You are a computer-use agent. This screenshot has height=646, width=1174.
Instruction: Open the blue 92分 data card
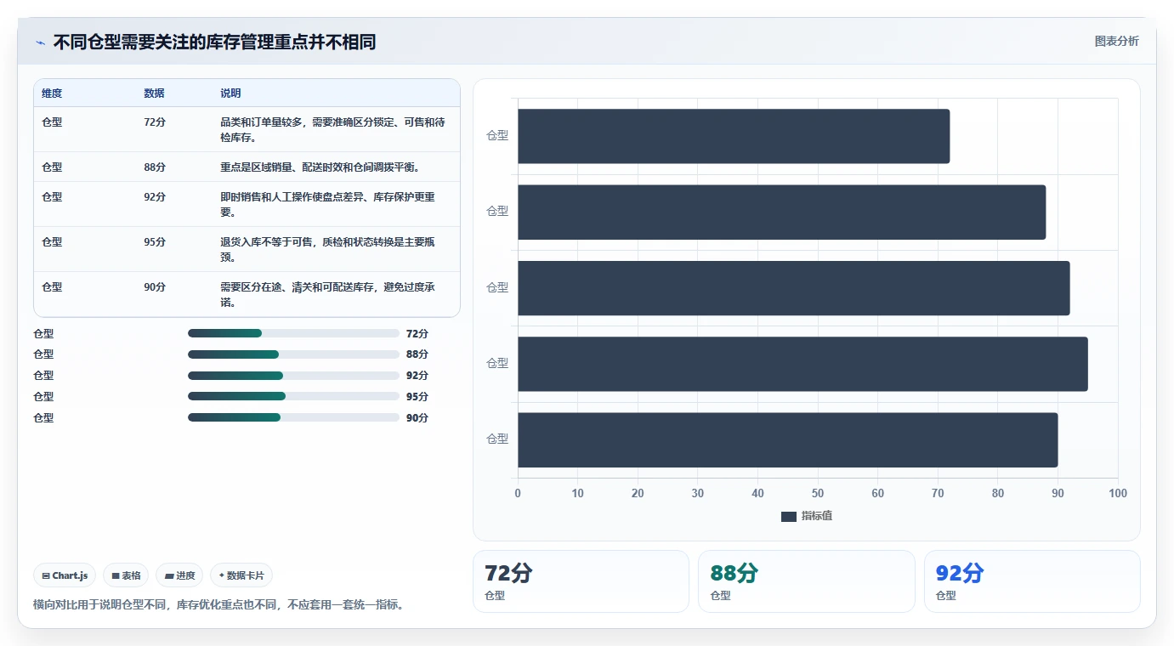coord(1032,581)
